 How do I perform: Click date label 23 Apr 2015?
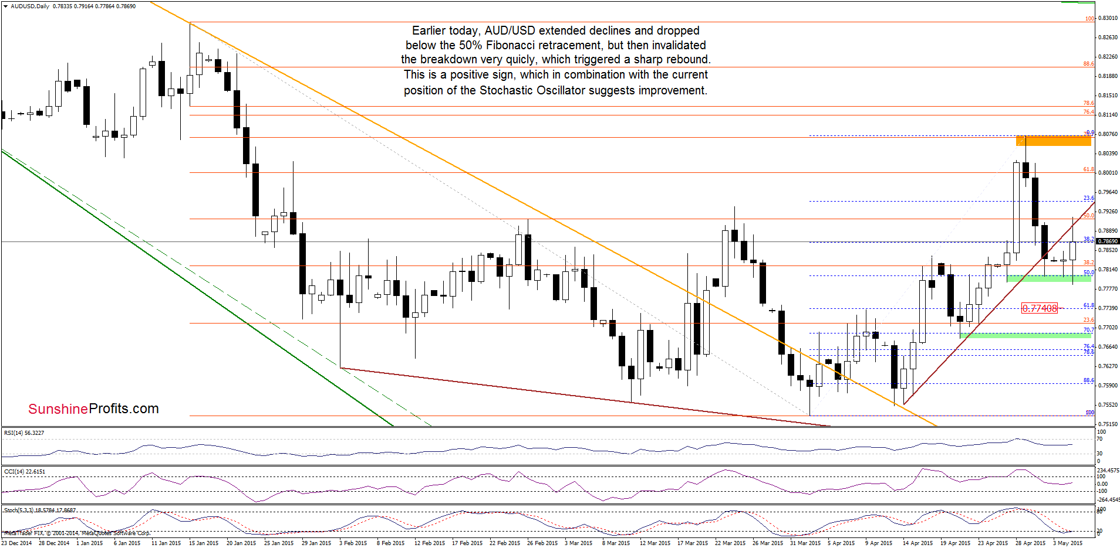993,543
